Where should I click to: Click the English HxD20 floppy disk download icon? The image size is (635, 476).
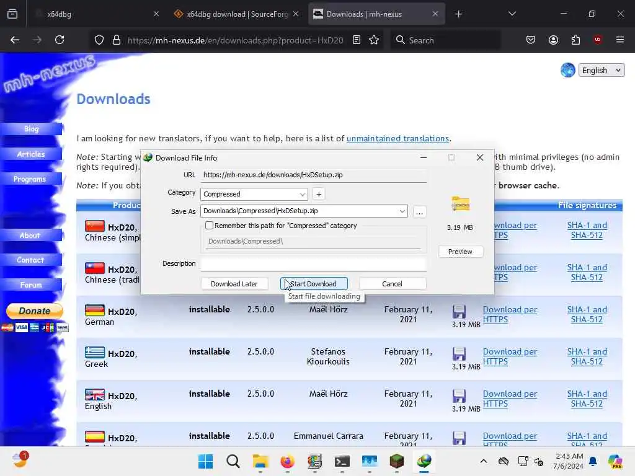(x=459, y=396)
